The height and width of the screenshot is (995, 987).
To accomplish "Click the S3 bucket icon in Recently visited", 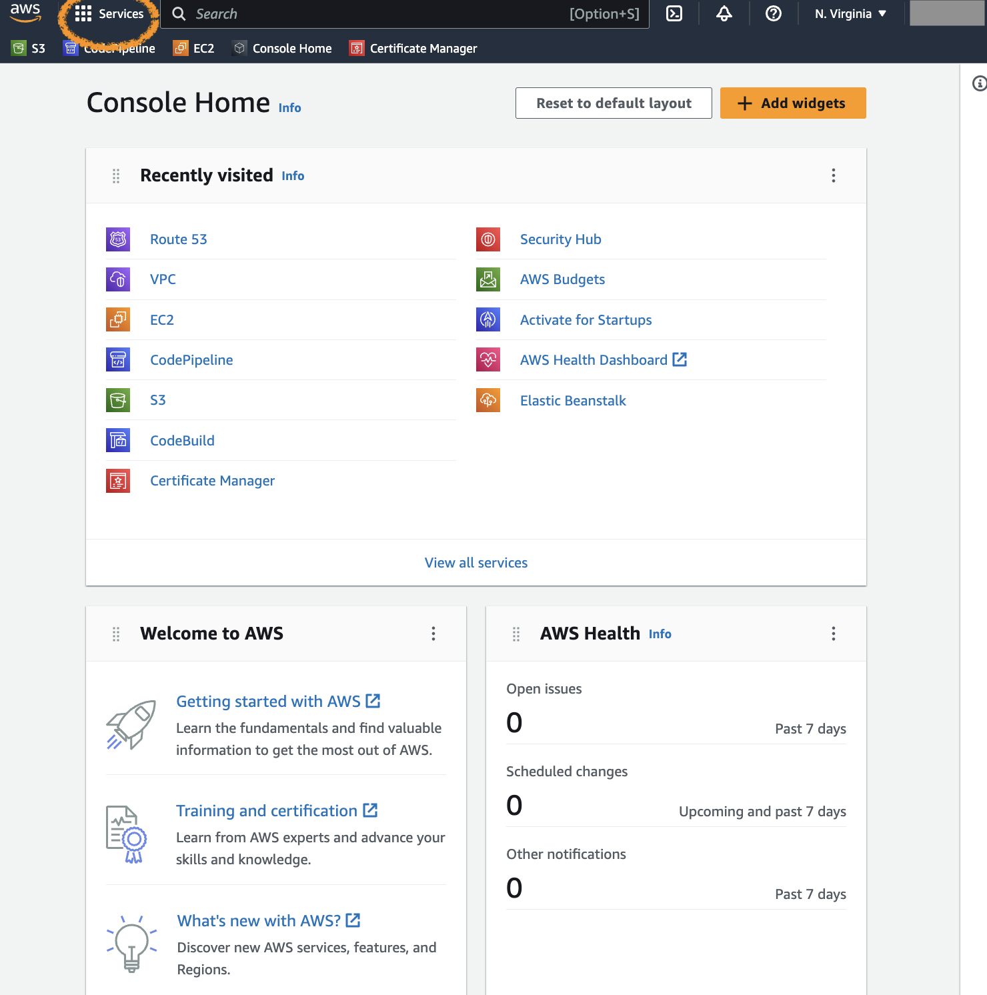I will (118, 400).
